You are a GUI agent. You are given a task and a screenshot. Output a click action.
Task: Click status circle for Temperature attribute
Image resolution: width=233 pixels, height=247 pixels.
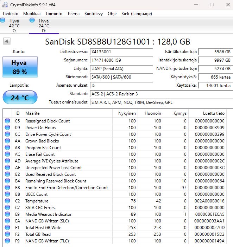click(x=7, y=201)
